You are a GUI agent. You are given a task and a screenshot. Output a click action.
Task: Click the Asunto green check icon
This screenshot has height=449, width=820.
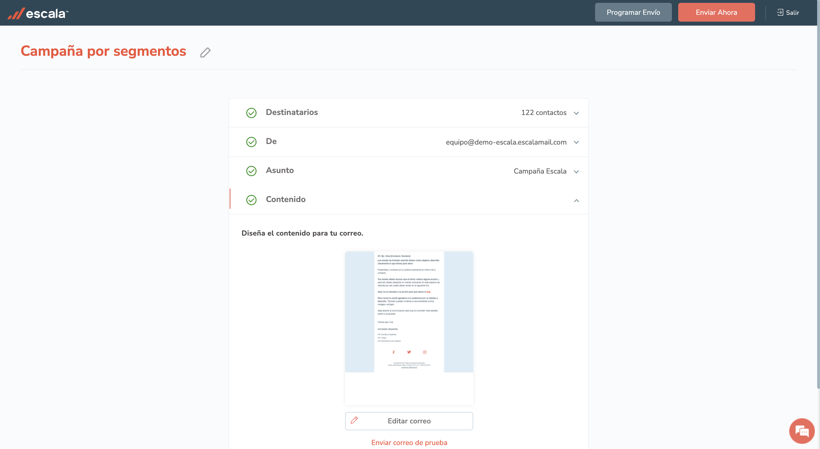tap(251, 171)
